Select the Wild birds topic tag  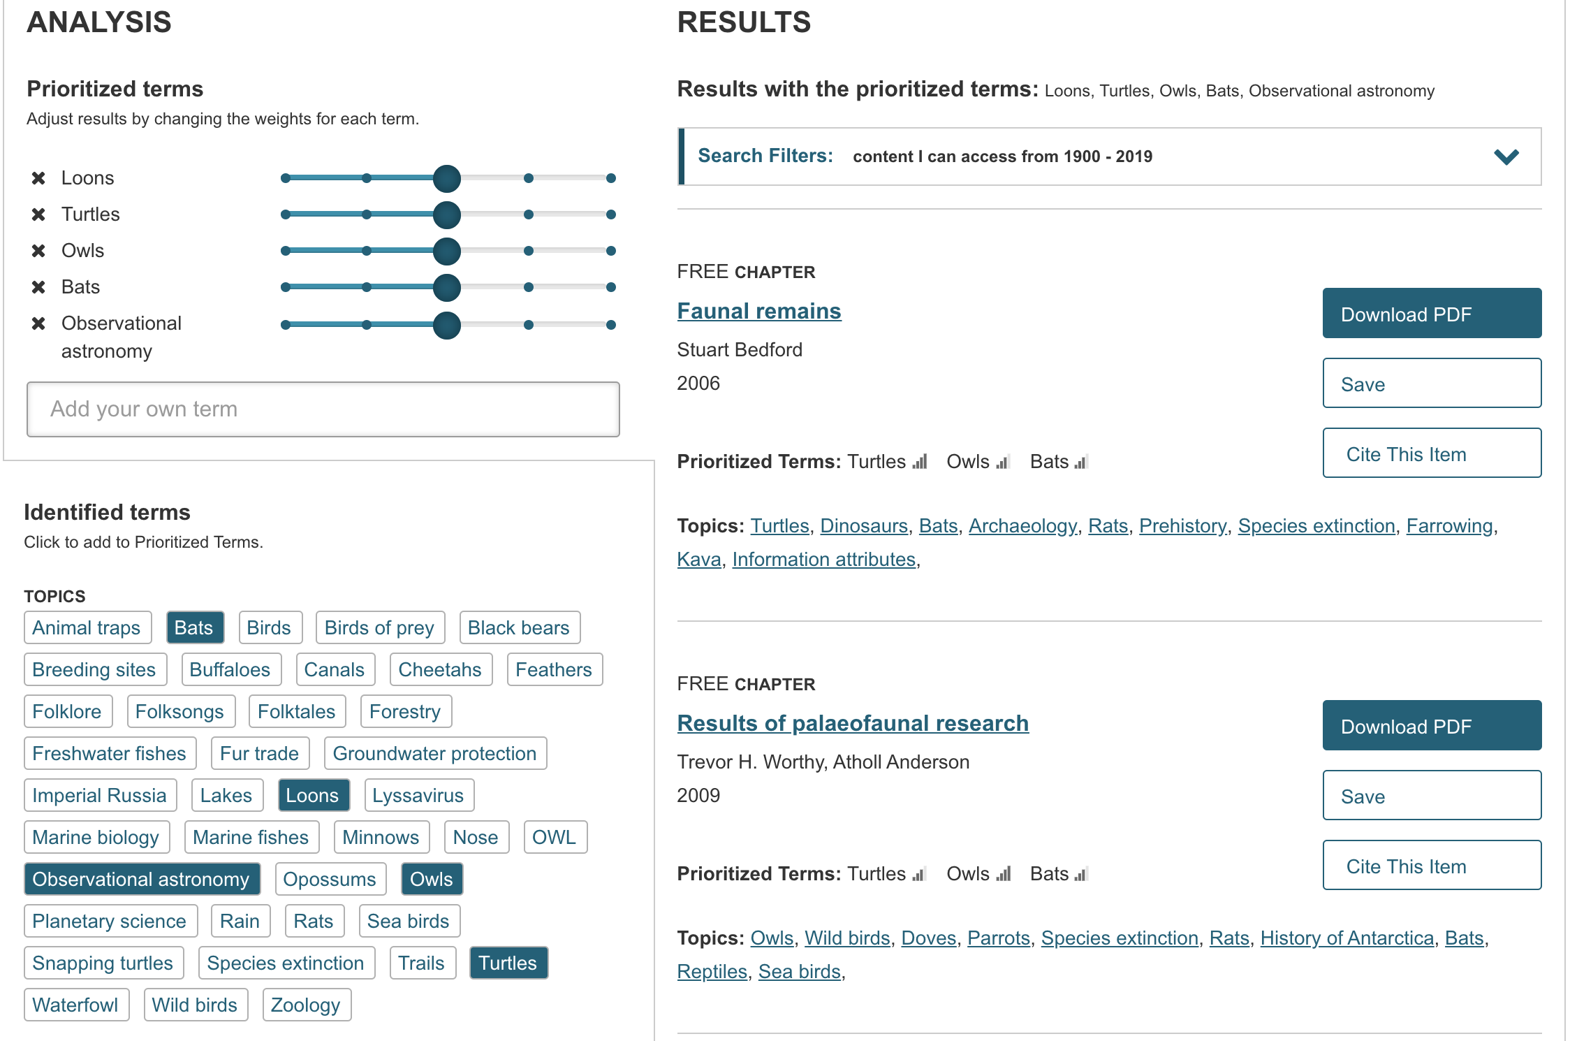pyautogui.click(x=196, y=1005)
